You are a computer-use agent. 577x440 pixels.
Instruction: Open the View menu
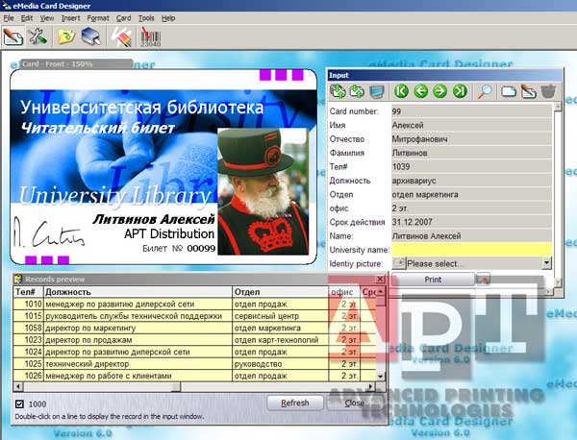pos(47,18)
